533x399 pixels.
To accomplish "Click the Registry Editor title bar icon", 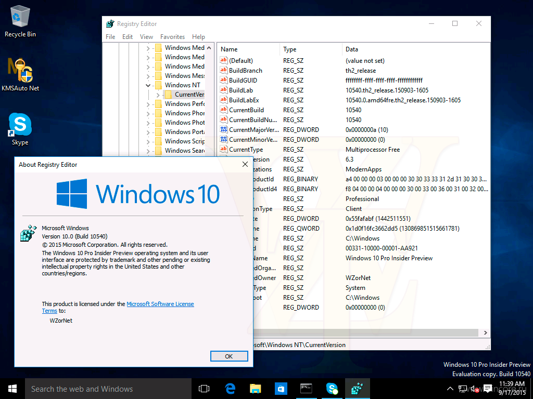I will tap(110, 24).
